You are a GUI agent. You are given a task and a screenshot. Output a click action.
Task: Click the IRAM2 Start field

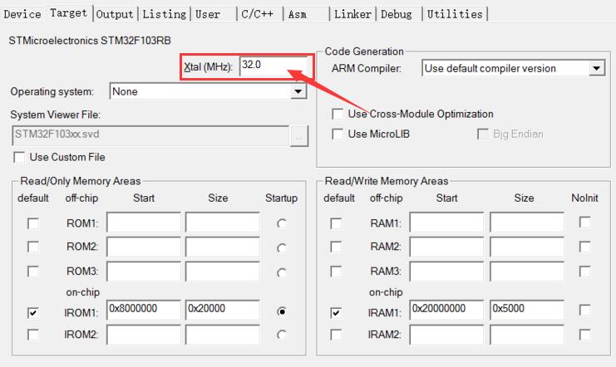coord(446,335)
